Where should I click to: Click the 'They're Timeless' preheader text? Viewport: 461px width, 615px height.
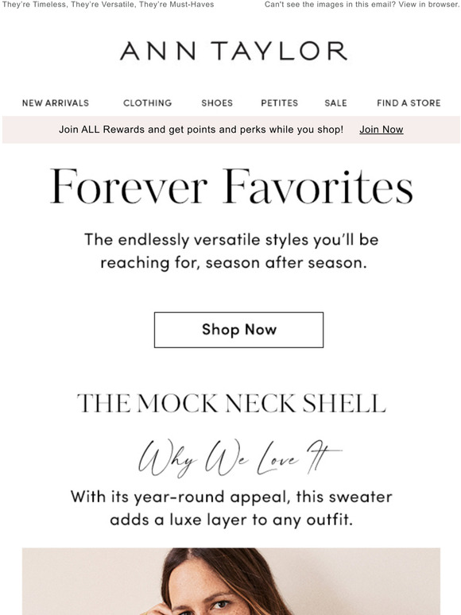pyautogui.click(x=108, y=5)
